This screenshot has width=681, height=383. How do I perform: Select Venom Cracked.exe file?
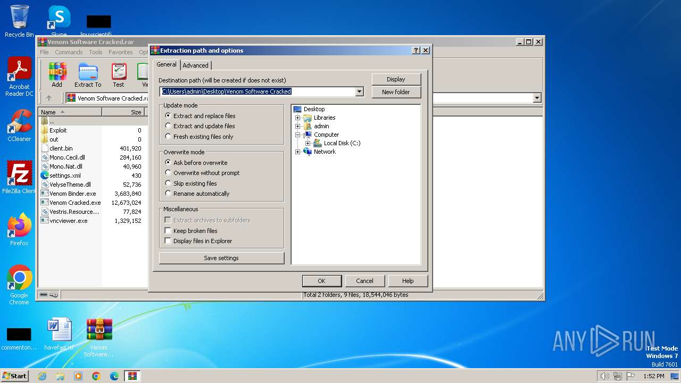point(75,203)
